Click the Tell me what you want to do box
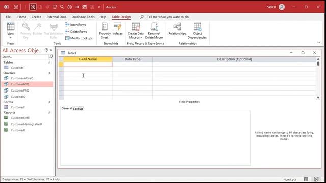Viewport: 326px width, 183px height. pyautogui.click(x=168, y=17)
